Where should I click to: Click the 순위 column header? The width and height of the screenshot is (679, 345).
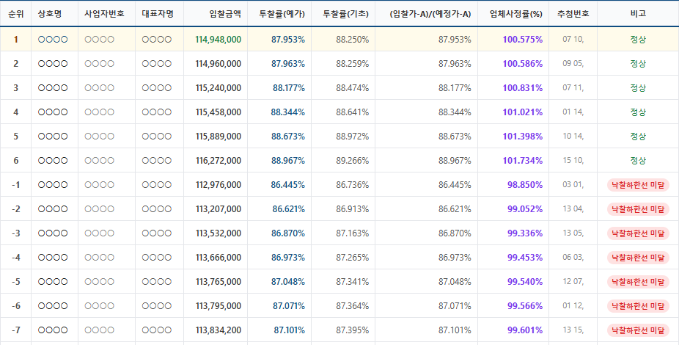tap(15, 13)
